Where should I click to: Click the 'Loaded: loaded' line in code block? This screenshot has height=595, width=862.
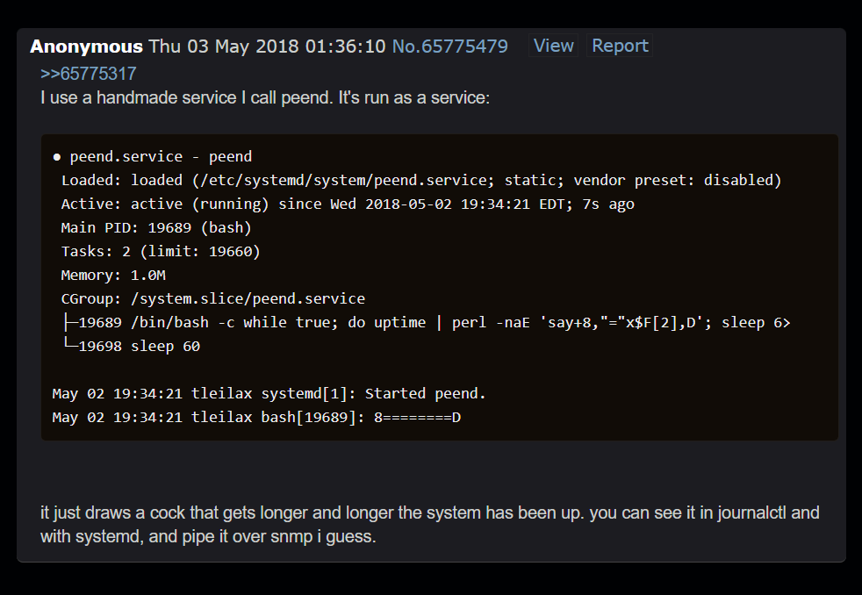420,180
